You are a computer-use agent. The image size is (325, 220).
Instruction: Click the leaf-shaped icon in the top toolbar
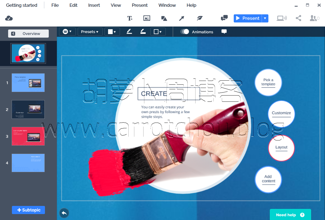pos(200,18)
